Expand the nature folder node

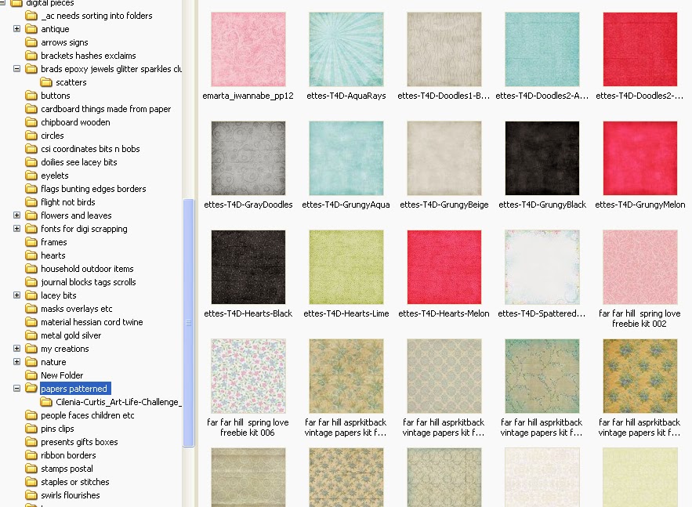click(x=16, y=362)
